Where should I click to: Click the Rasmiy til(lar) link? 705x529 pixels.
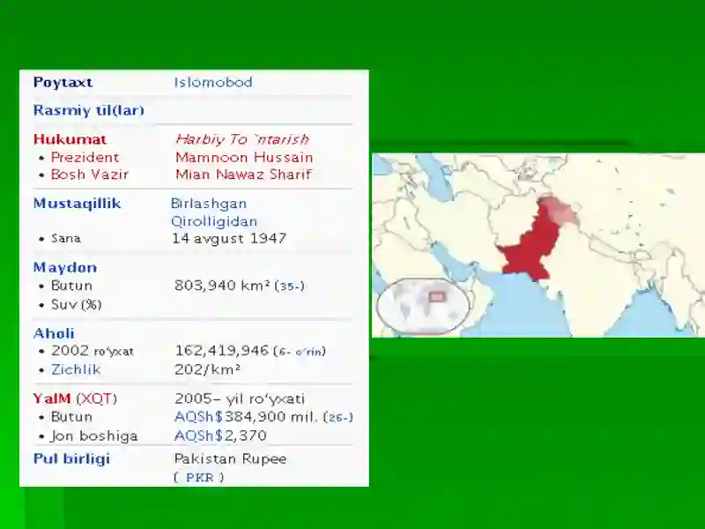point(89,110)
